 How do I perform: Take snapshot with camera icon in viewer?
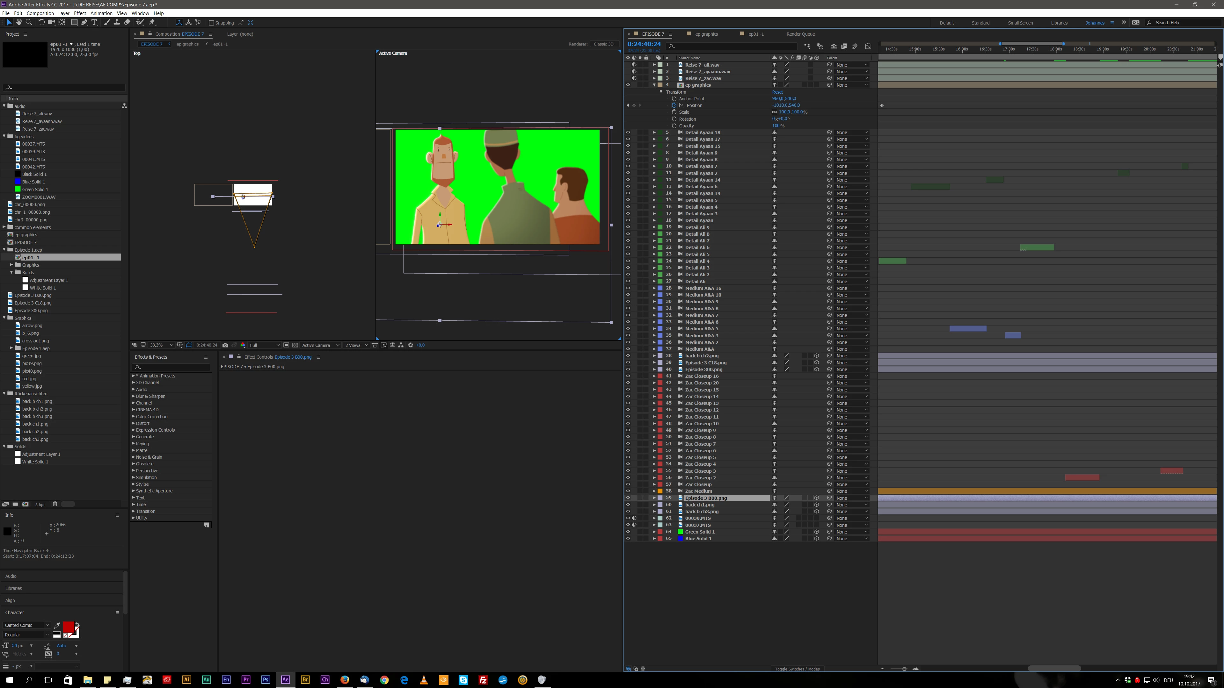click(x=225, y=345)
